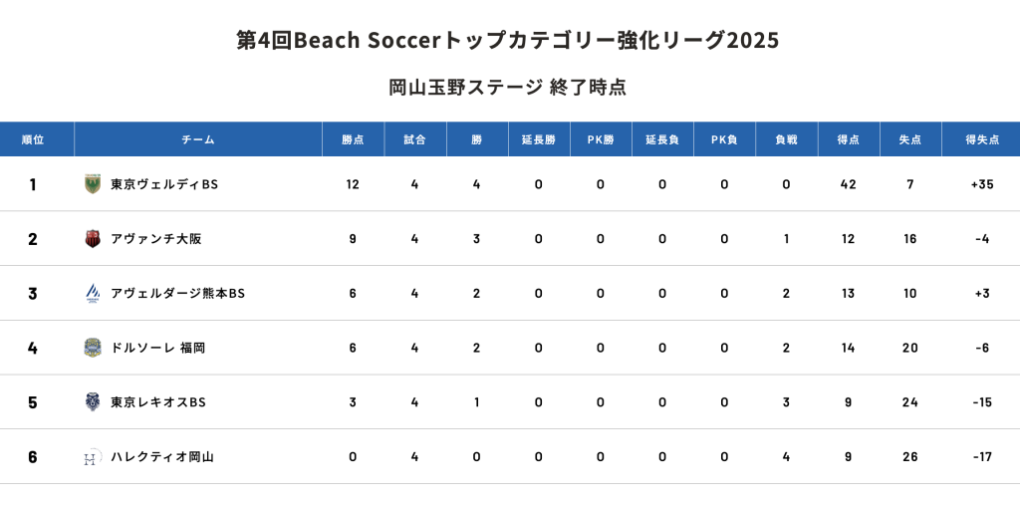Click the ハレクティオ岡山 team logo

(x=93, y=457)
